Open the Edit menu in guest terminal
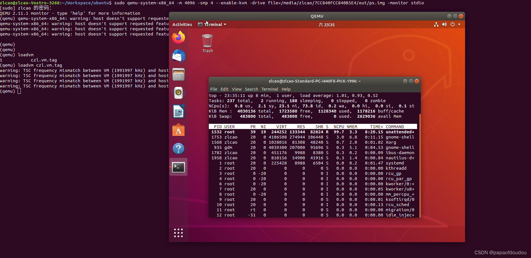The height and width of the screenshot is (258, 531). point(224,89)
